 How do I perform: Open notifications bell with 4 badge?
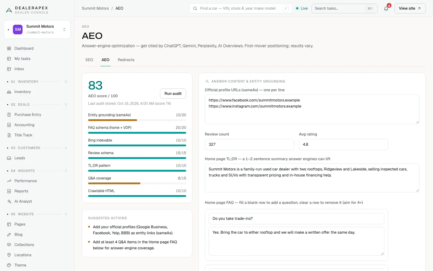click(x=386, y=8)
